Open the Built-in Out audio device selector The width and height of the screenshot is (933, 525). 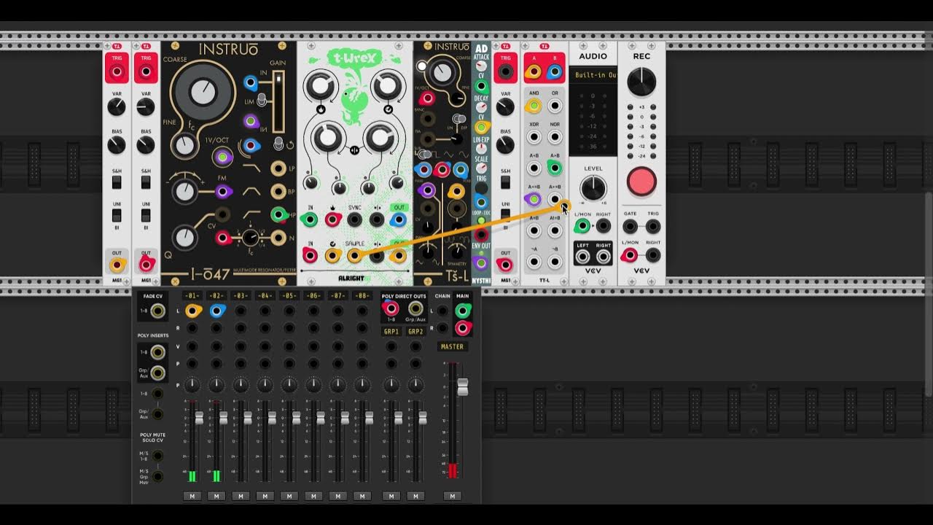[x=593, y=75]
